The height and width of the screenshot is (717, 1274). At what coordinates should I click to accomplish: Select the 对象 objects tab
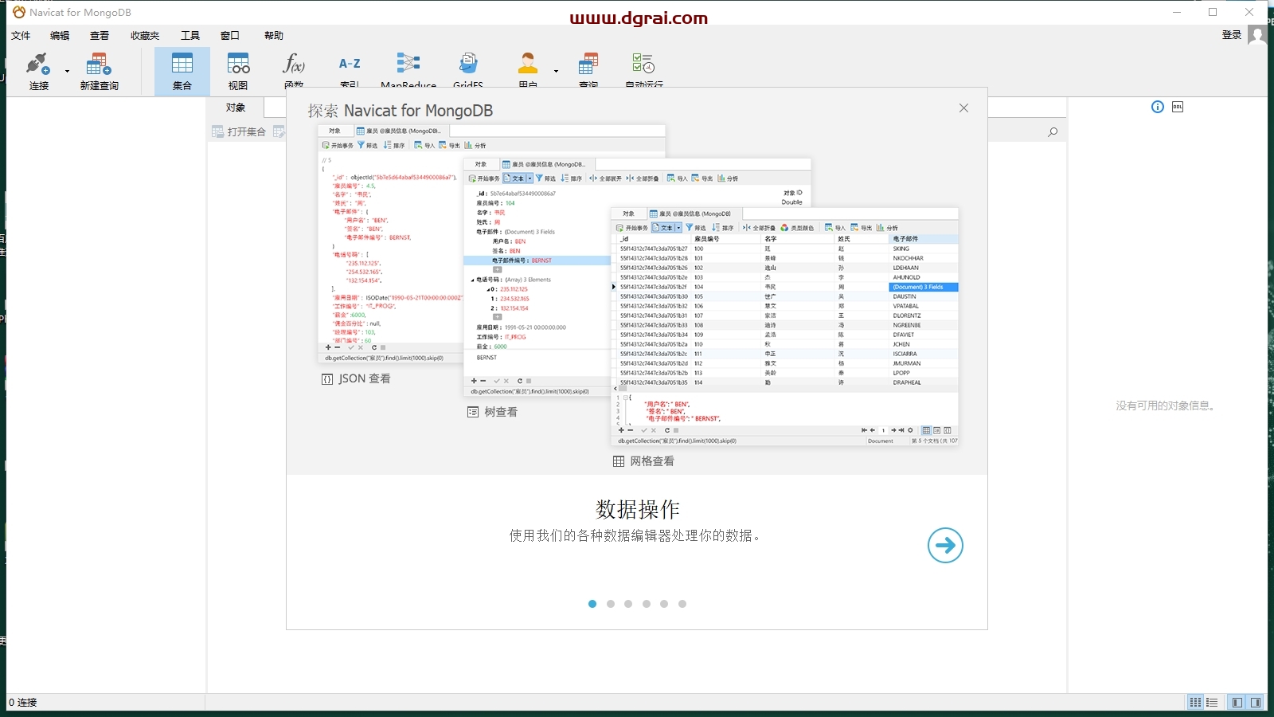coord(236,108)
